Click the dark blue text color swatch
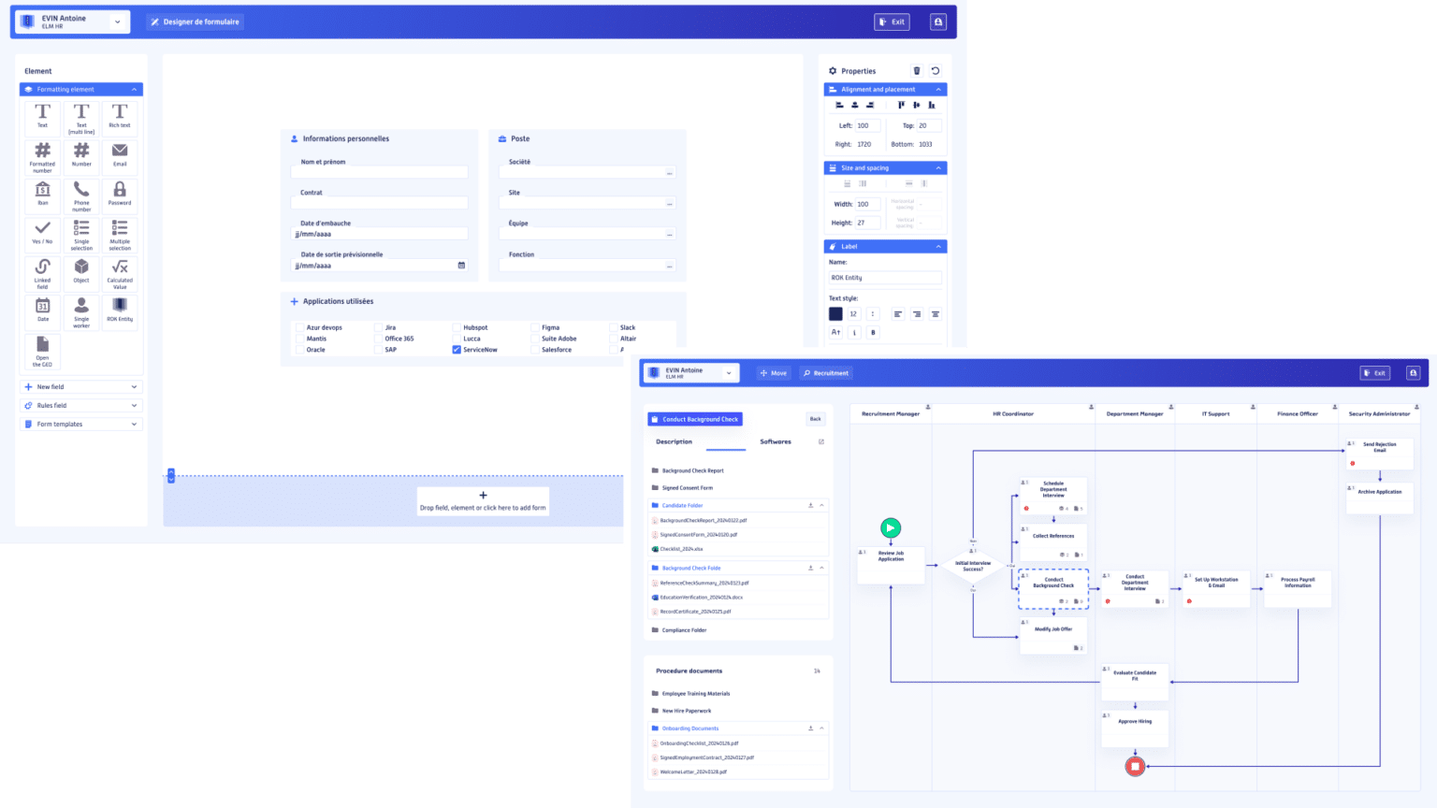Screen dimensions: 1437x808 [x=835, y=314]
